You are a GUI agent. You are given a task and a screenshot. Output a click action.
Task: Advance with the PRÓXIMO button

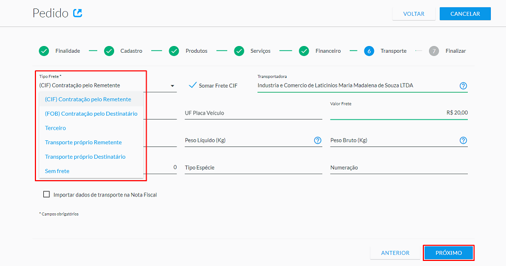[x=449, y=253]
